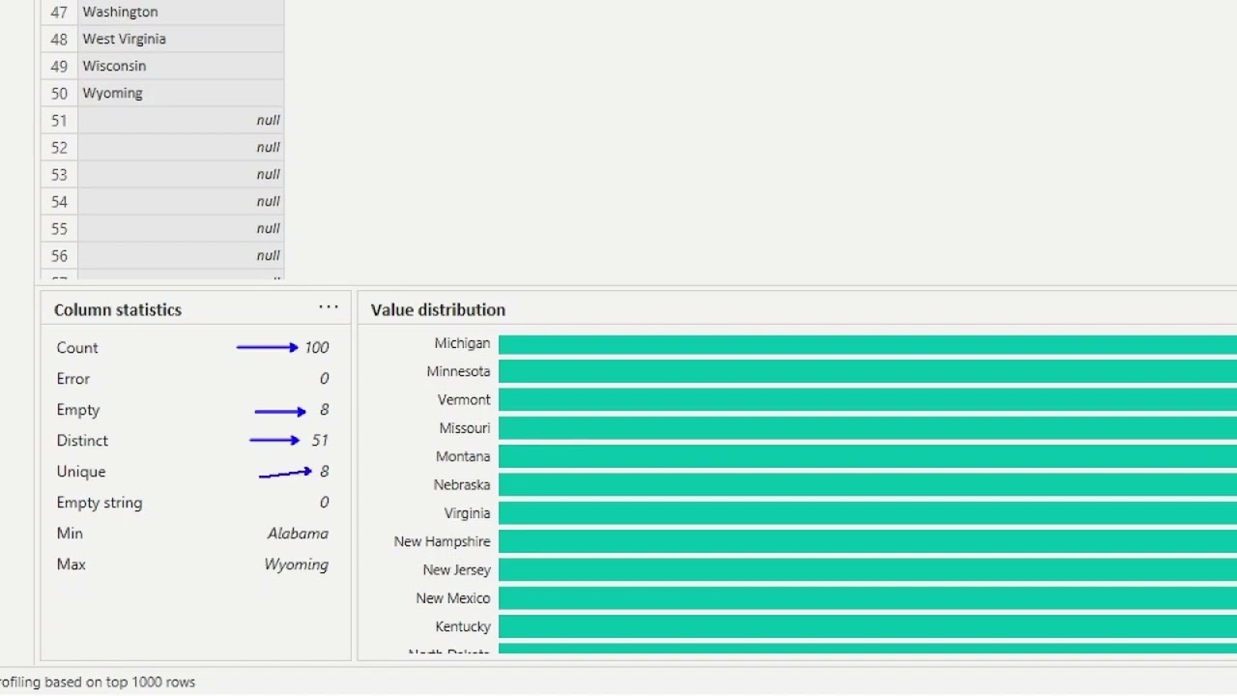The width and height of the screenshot is (1237, 696).
Task: Click the Kentucky bar in distribution chart
Action: (868, 626)
